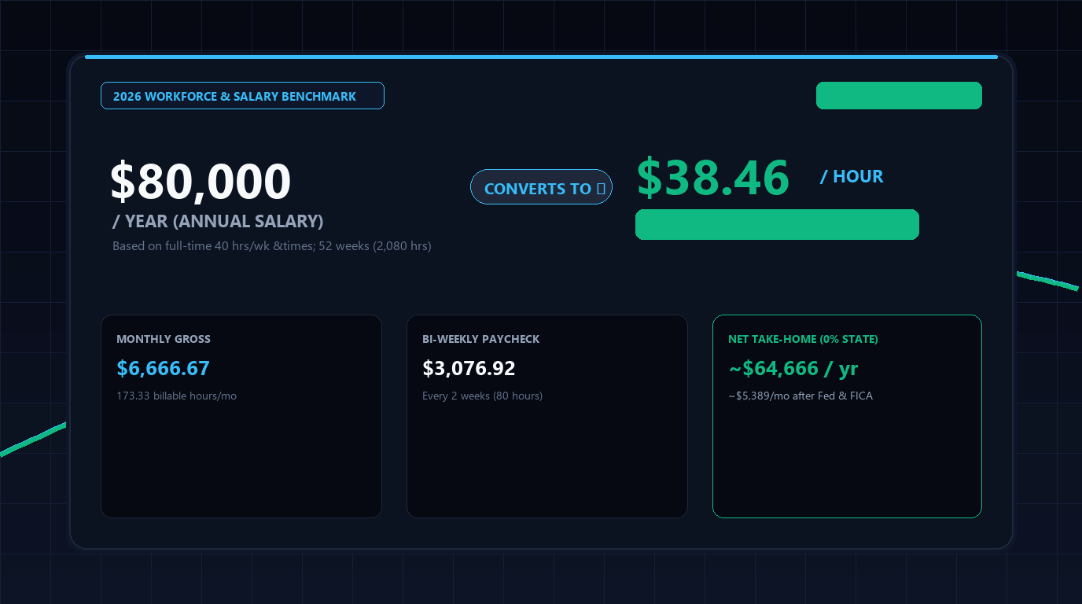The image size is (1082, 604).
Task: Click the BI-WEEKLY PAYCHECK card heading
Action: pos(481,339)
